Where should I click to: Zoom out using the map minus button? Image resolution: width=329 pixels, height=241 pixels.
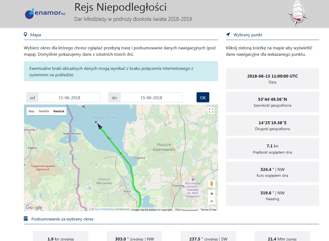212,201
